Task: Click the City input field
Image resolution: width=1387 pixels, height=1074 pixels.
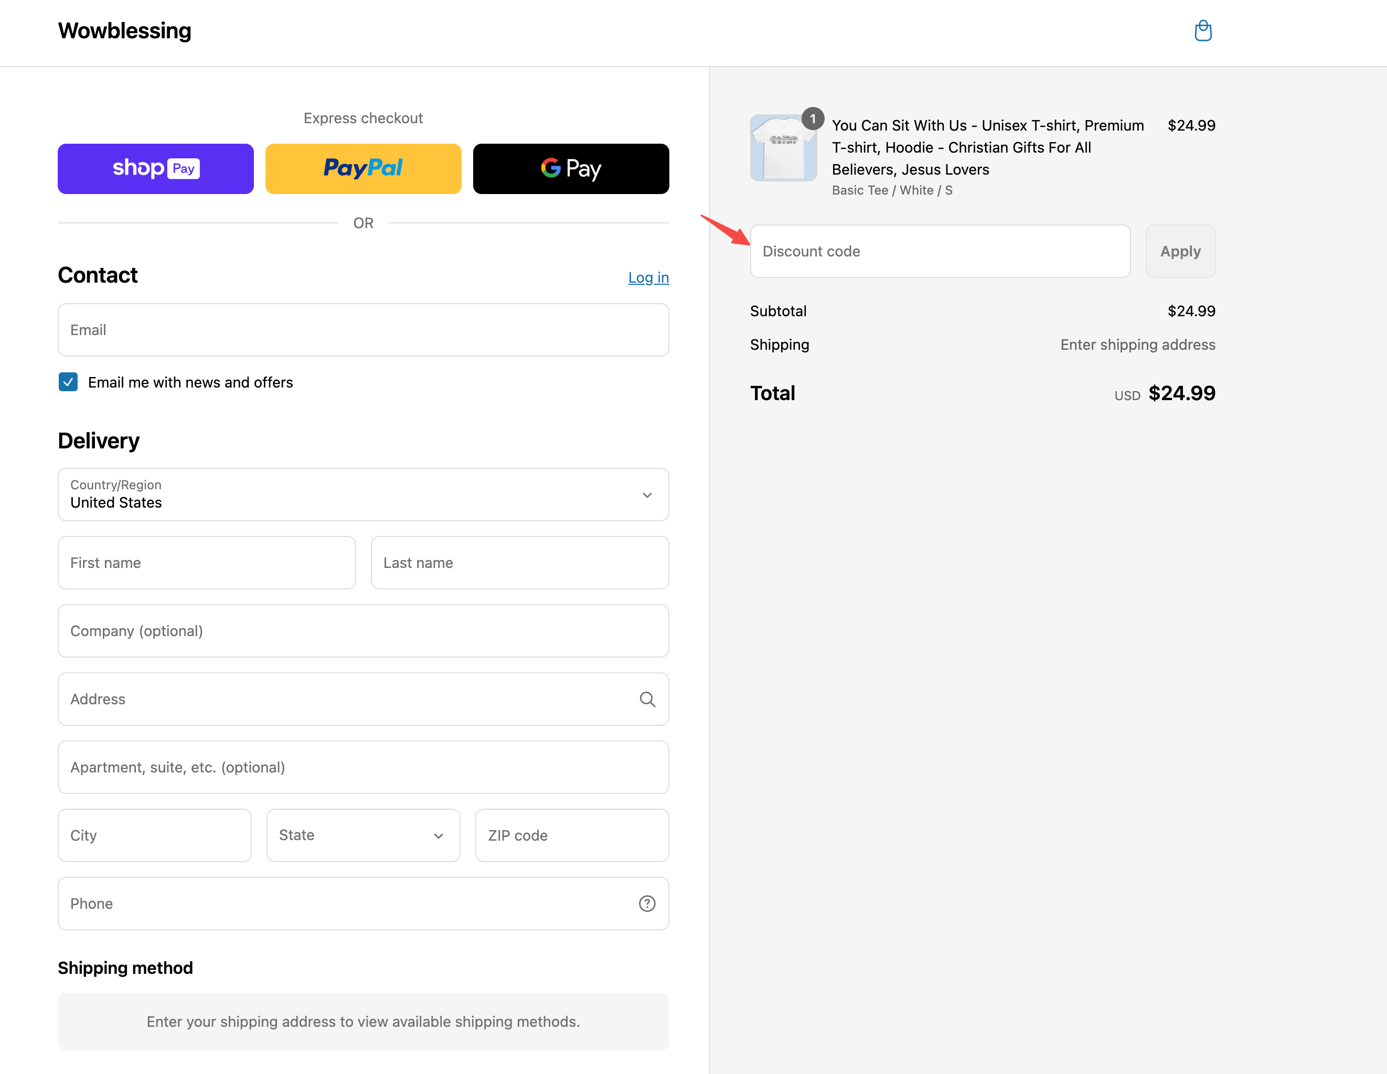Action: 154,835
